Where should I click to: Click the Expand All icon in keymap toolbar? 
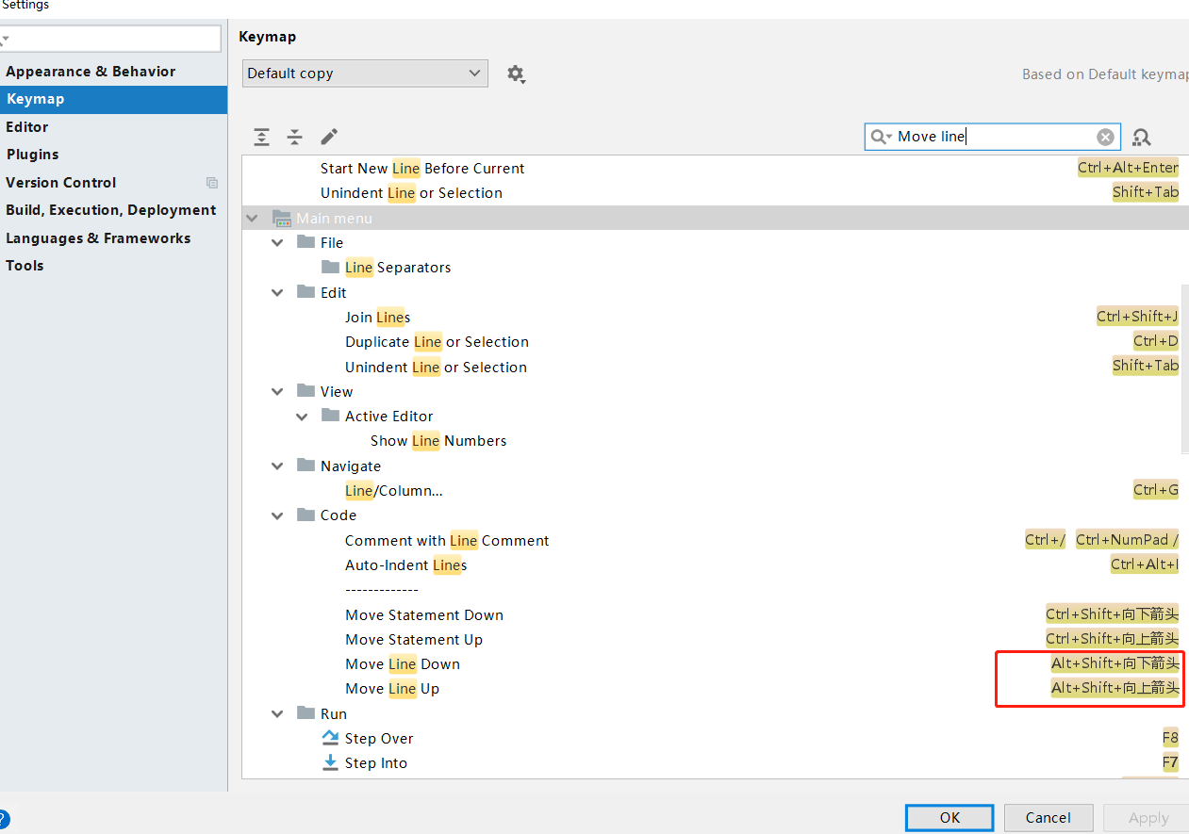pos(261,138)
